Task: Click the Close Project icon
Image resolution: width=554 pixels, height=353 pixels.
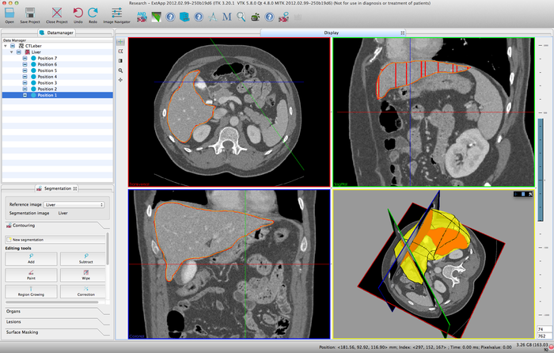Action: 56,15
